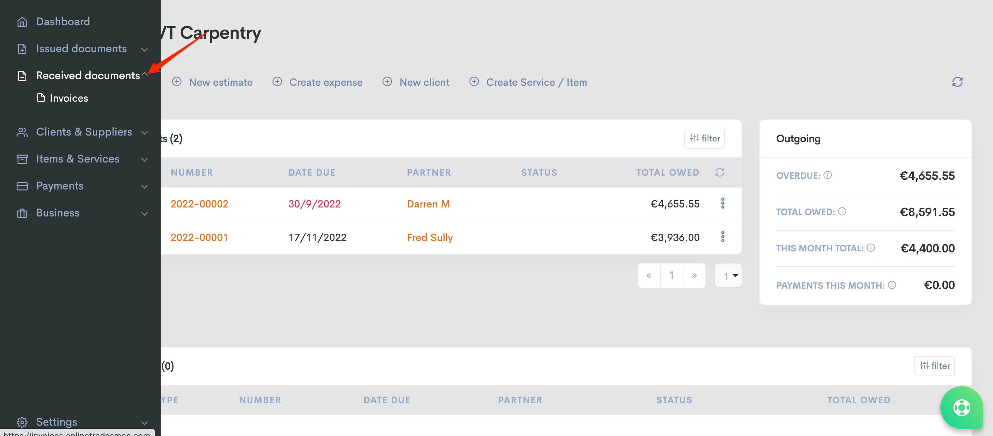
Task: Open the Dashboard home icon
Action: 22,22
